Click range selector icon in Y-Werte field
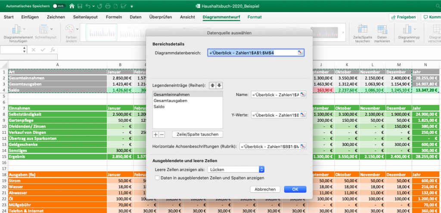441x213 pixels. tap(303, 115)
